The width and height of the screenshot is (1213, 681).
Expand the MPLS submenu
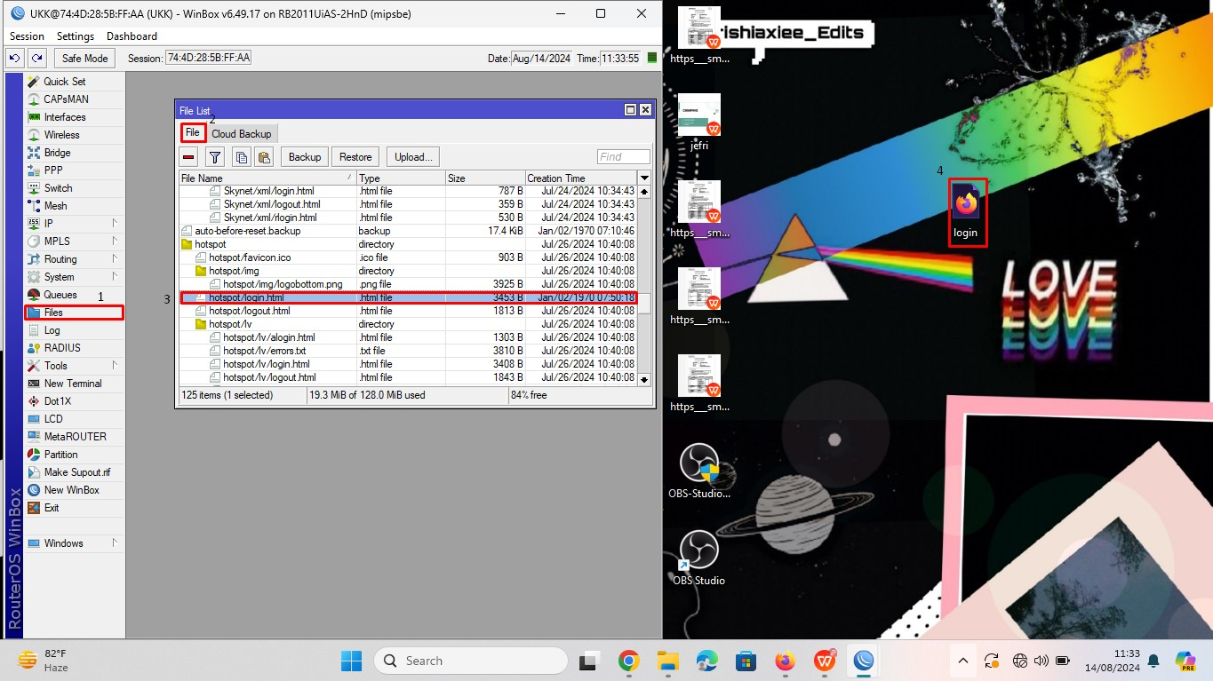(x=115, y=242)
